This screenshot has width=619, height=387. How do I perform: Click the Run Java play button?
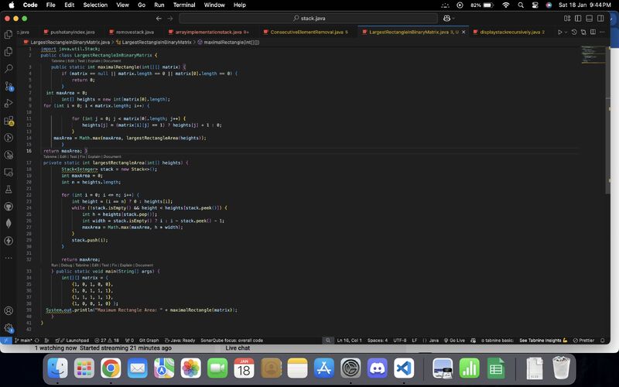pyautogui.click(x=559, y=32)
